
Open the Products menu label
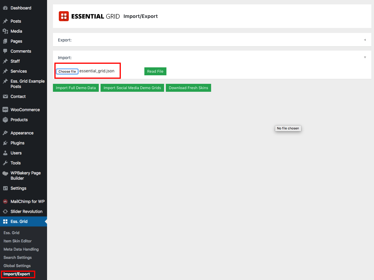[19, 120]
